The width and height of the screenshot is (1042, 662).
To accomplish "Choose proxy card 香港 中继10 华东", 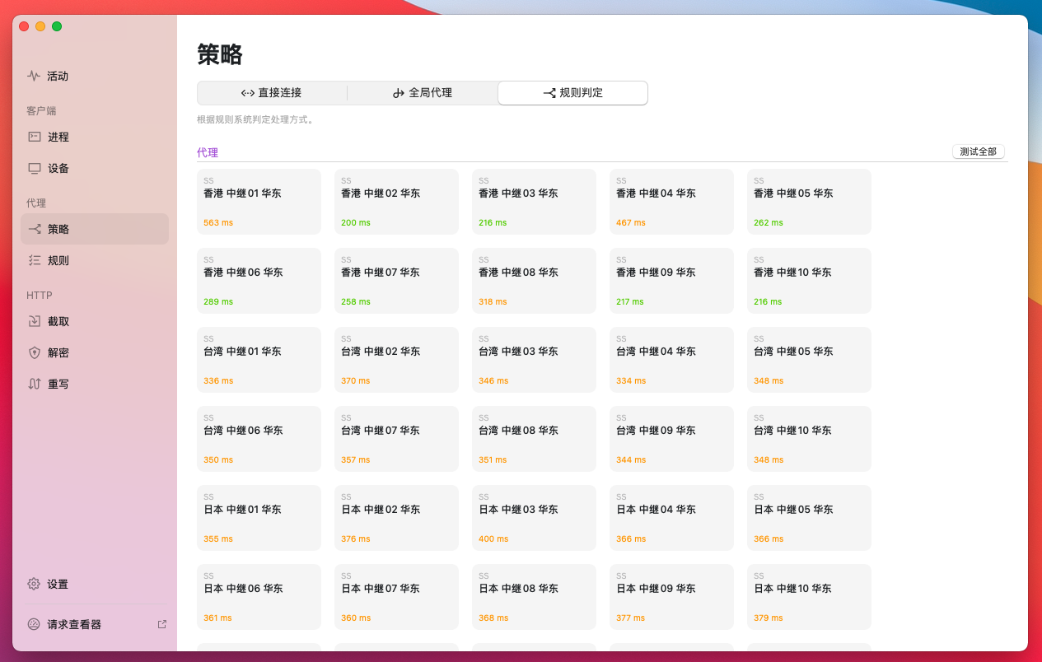I will click(x=809, y=281).
